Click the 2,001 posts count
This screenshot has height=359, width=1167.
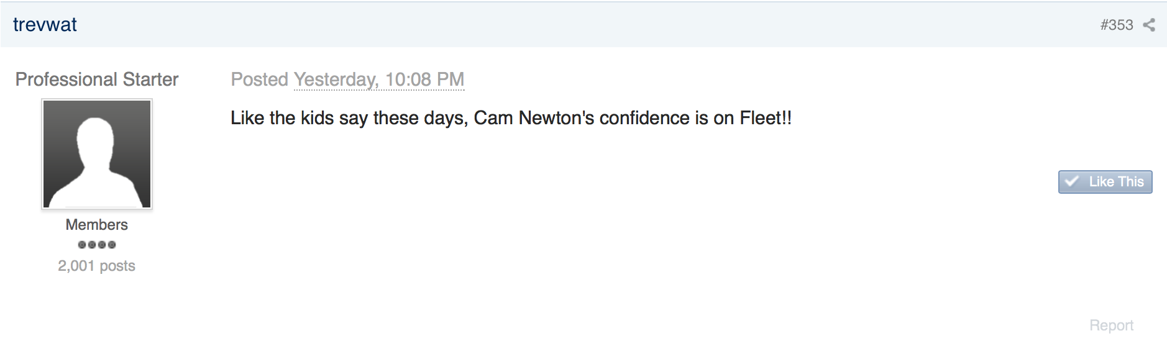tap(96, 266)
